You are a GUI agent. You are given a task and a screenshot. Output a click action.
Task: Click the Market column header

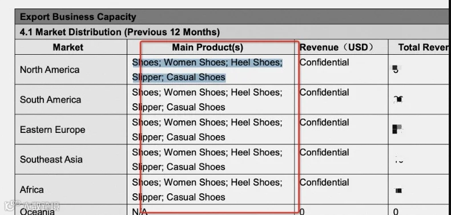pyautogui.click(x=68, y=47)
